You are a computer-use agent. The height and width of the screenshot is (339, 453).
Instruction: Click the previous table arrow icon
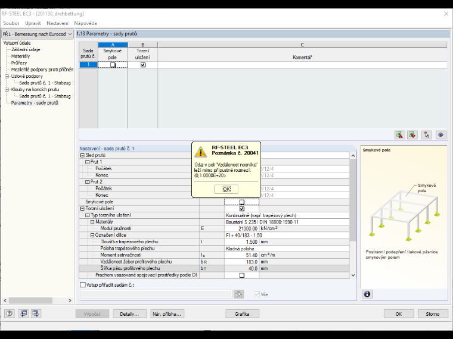[x=23, y=313]
